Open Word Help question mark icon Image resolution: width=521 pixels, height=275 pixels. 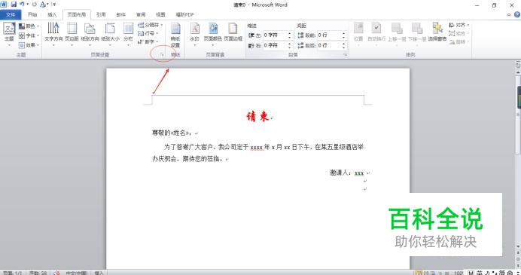coord(517,14)
